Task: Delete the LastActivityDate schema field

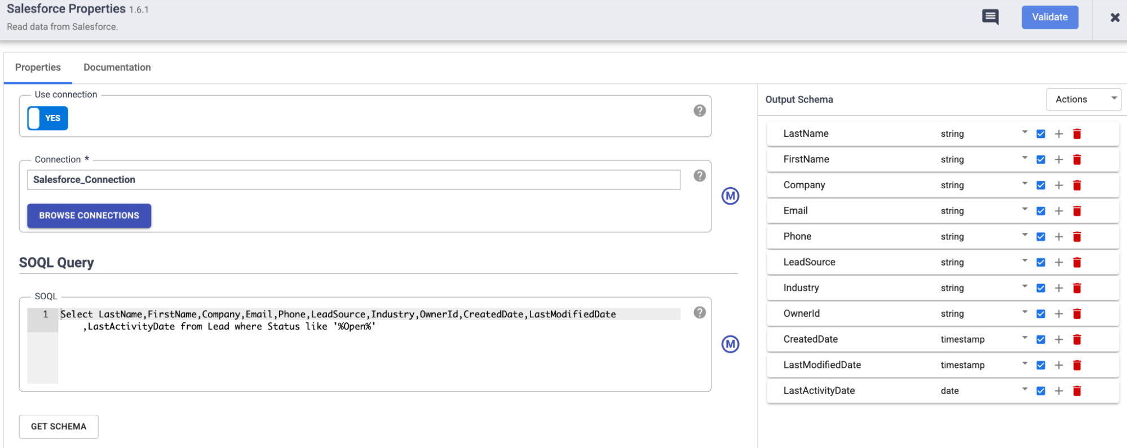Action: (x=1077, y=391)
